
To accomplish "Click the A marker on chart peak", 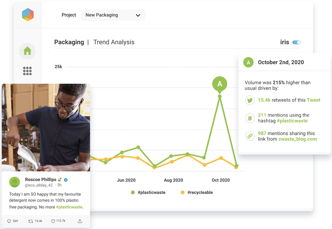I will (x=219, y=84).
